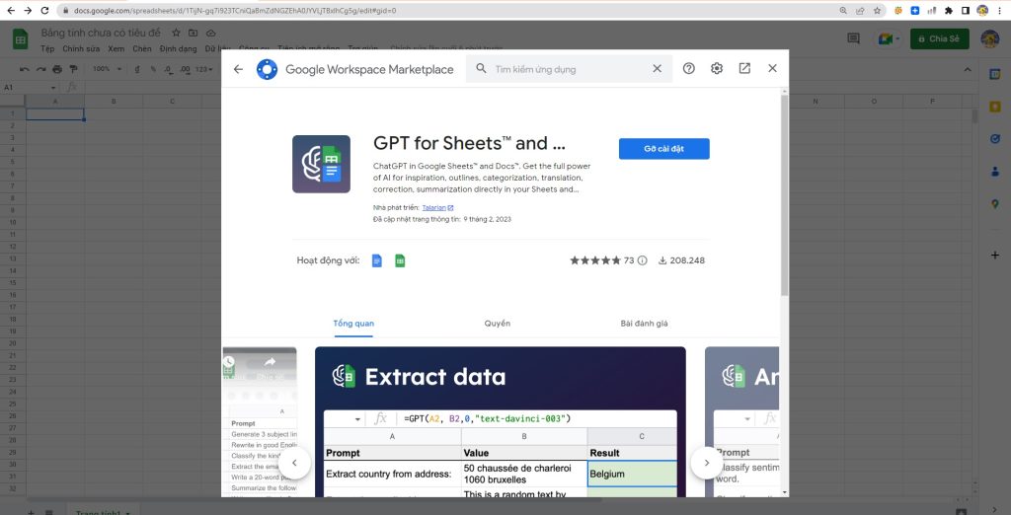This screenshot has height=515, width=1011.
Task: Click the Google Docs compatibility icon
Action: pos(377,260)
